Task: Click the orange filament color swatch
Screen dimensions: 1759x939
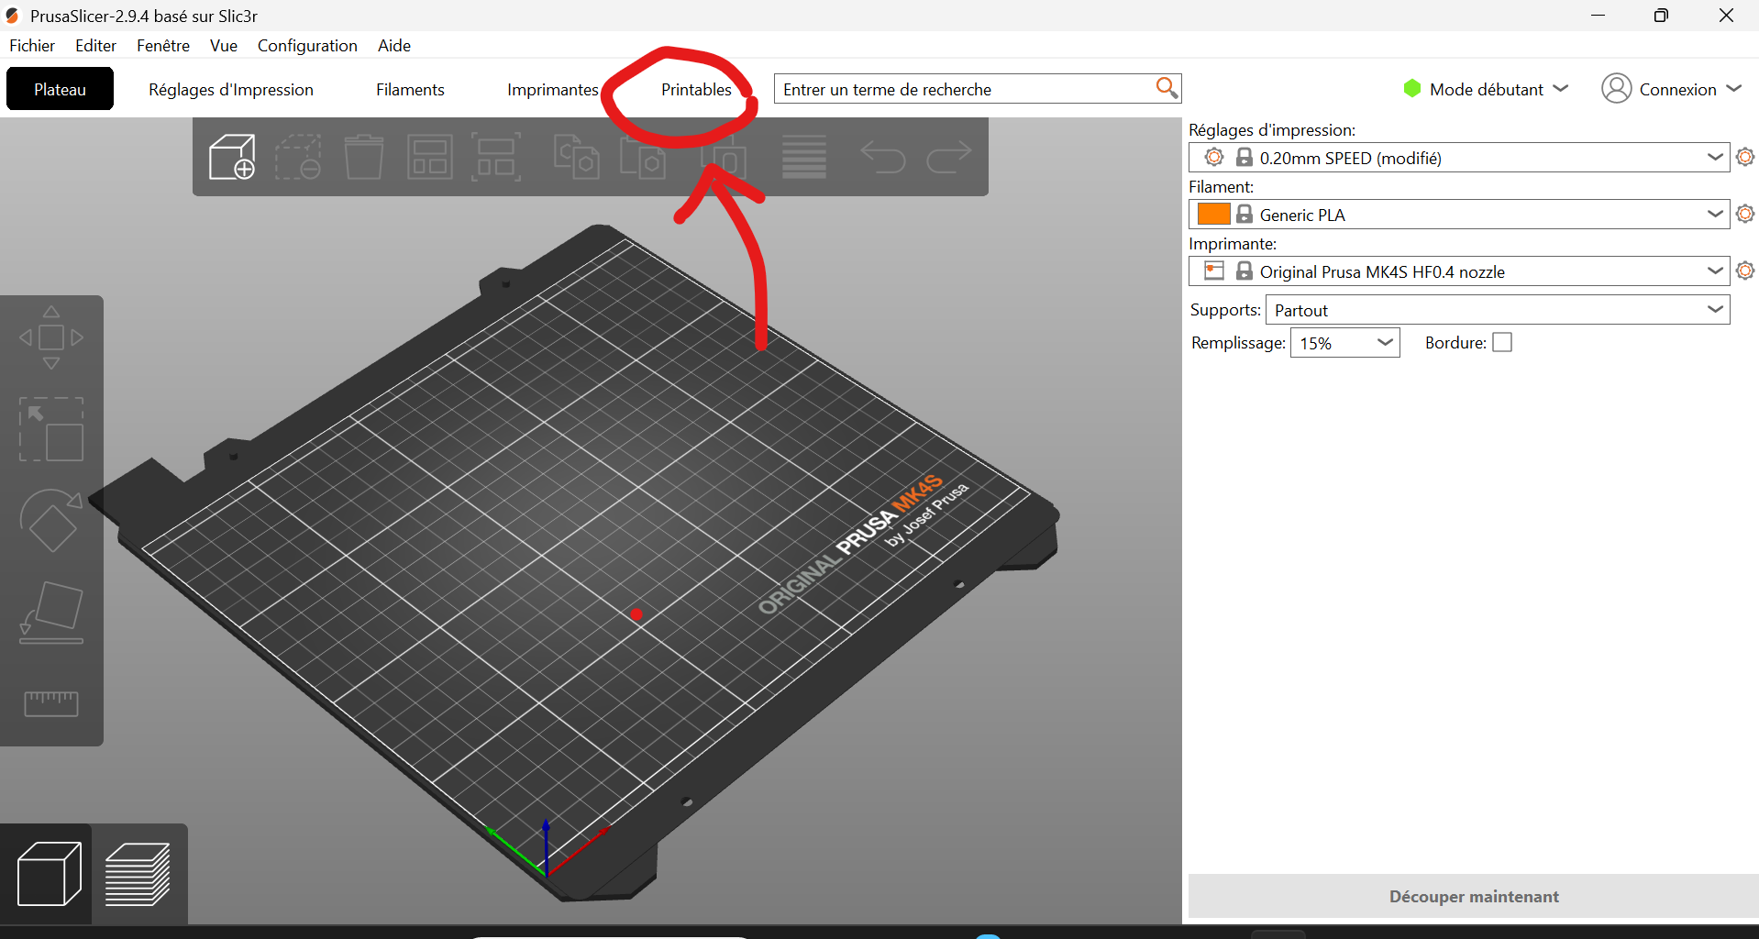Action: point(1213,215)
